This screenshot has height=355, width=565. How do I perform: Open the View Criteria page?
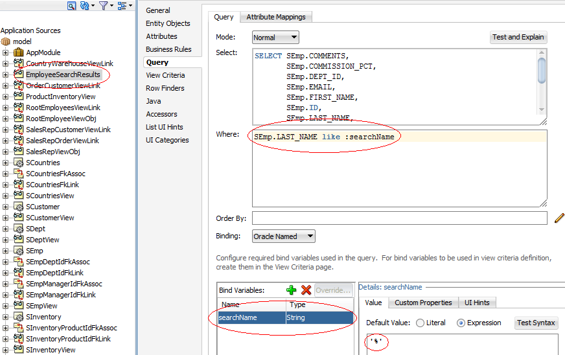[x=165, y=75]
